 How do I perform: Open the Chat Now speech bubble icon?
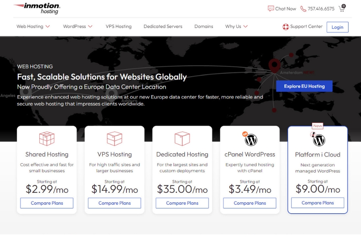click(271, 9)
